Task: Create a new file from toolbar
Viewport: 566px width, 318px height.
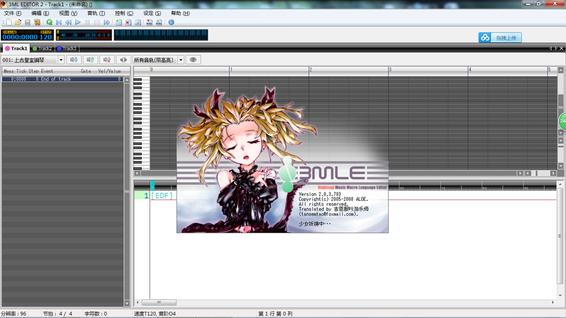Action: (9, 22)
